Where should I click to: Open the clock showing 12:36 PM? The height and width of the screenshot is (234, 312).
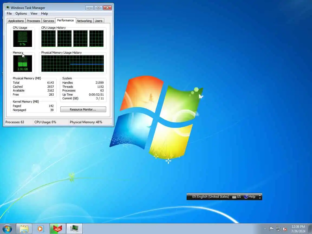(x=298, y=229)
